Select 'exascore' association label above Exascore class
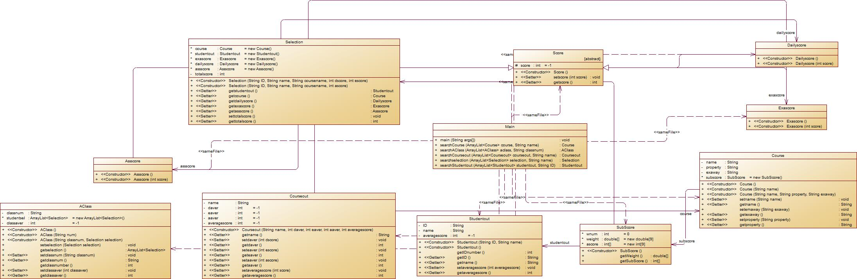 (776, 95)
